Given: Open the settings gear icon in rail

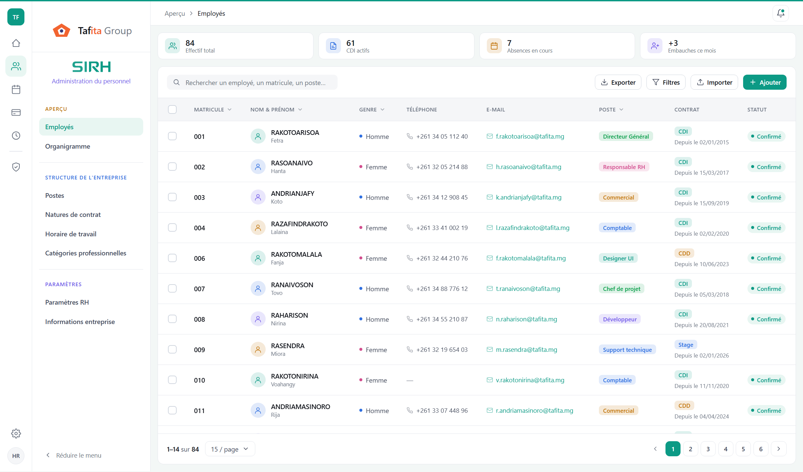Looking at the screenshot, I should tap(16, 434).
